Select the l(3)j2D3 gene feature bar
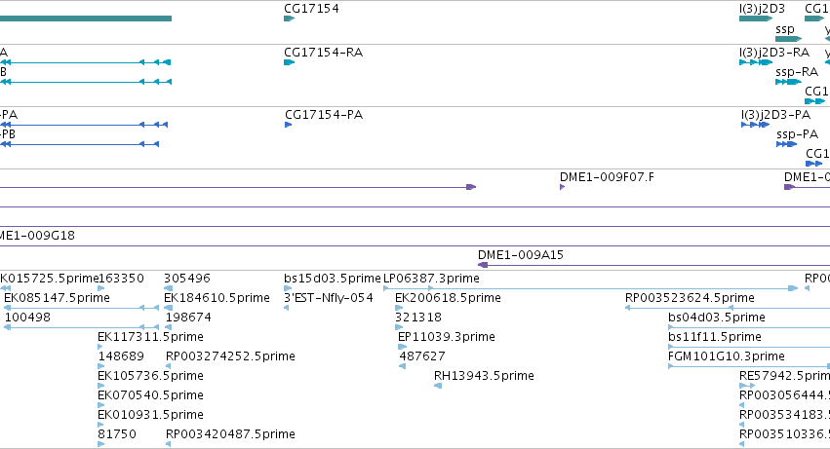Image resolution: width=830 pixels, height=449 pixels. tap(756, 19)
